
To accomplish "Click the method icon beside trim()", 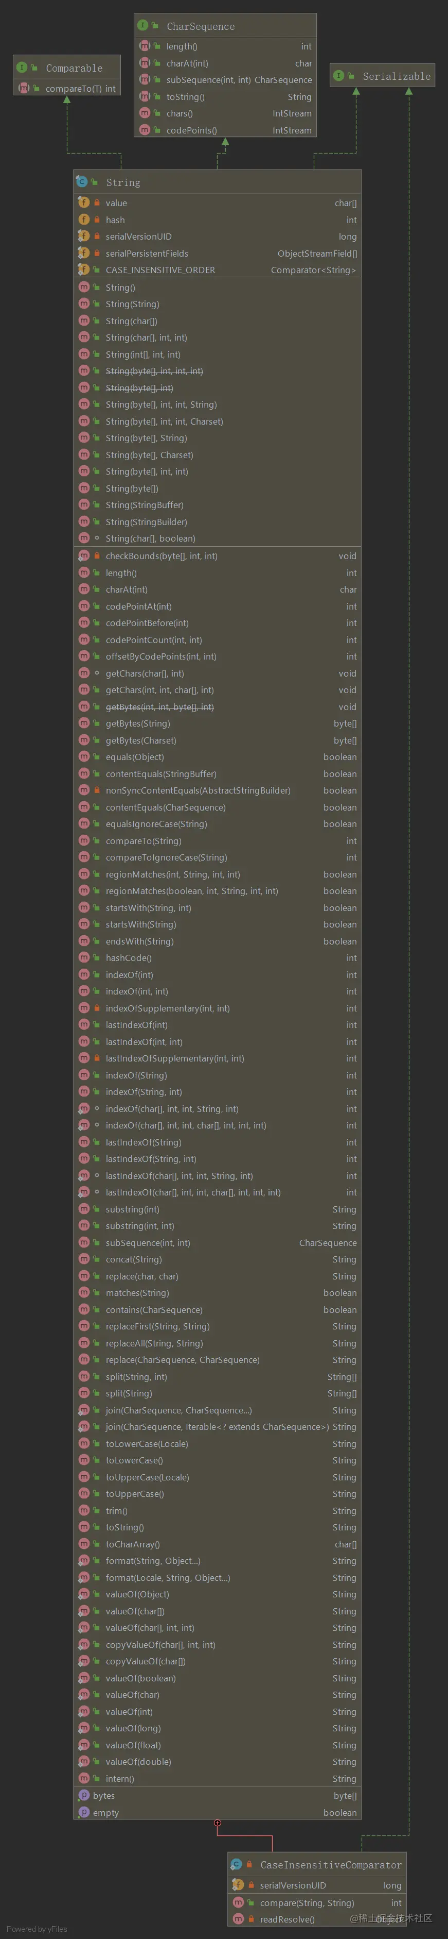I will [x=83, y=1510].
